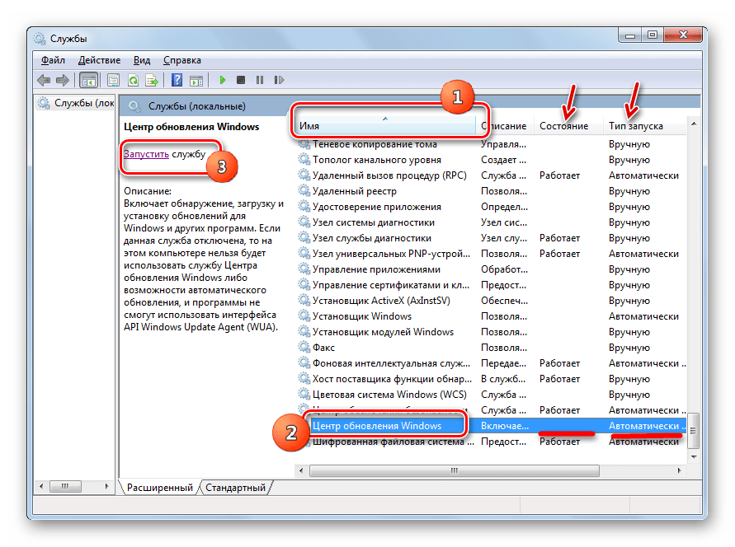Viewport: 735px width, 547px height.
Task: Sort services by the Имя column header
Action: (x=384, y=126)
